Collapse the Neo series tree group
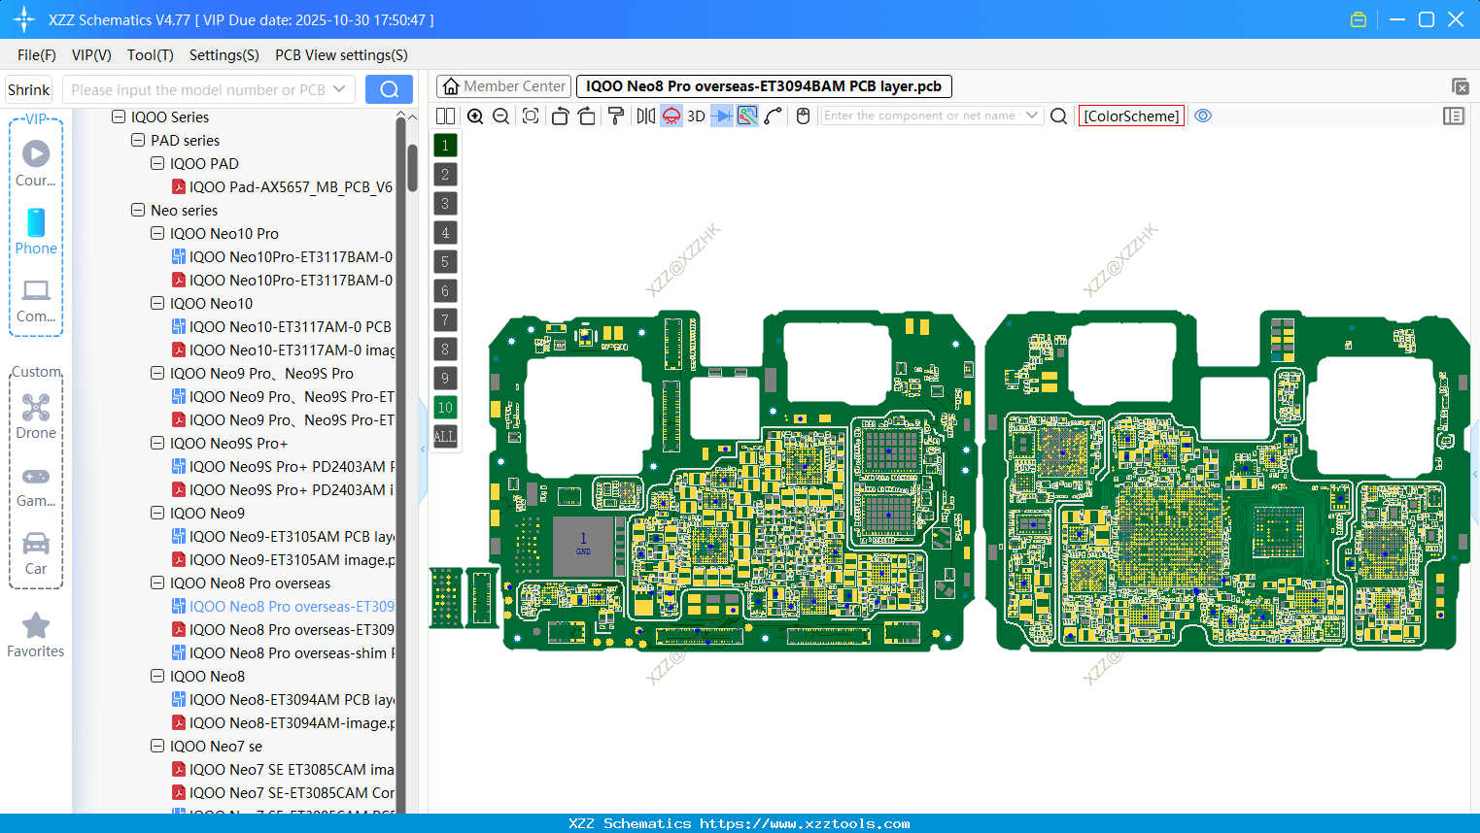Image resolution: width=1480 pixels, height=833 pixels. pyautogui.click(x=137, y=210)
